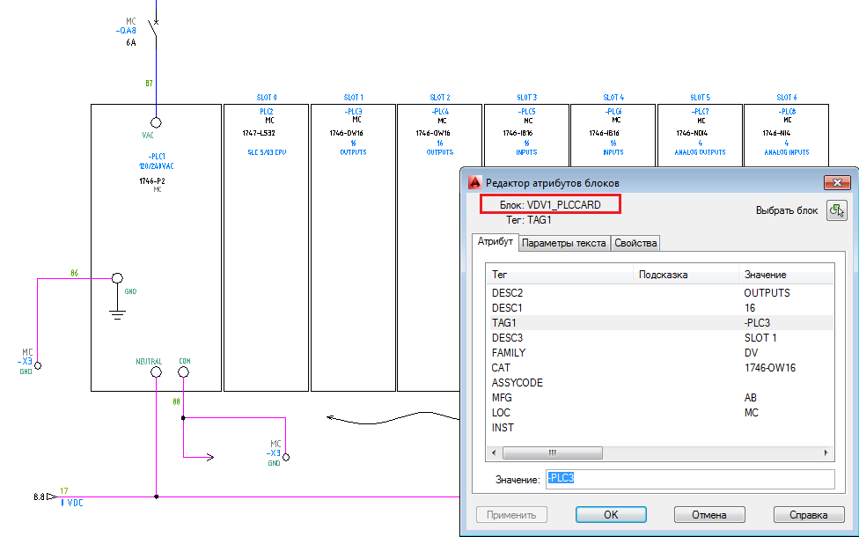This screenshot has width=859, height=537.
Task: Click the source arrow symbol at 8.8
Action: coord(52,497)
